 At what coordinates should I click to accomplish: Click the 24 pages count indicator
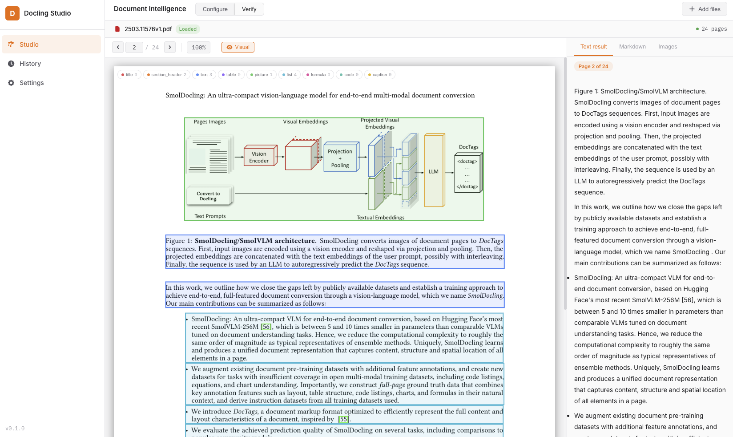click(711, 29)
